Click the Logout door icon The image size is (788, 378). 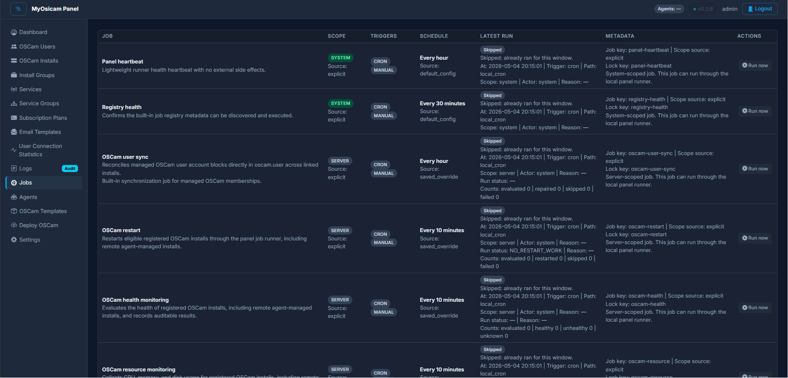pos(750,9)
